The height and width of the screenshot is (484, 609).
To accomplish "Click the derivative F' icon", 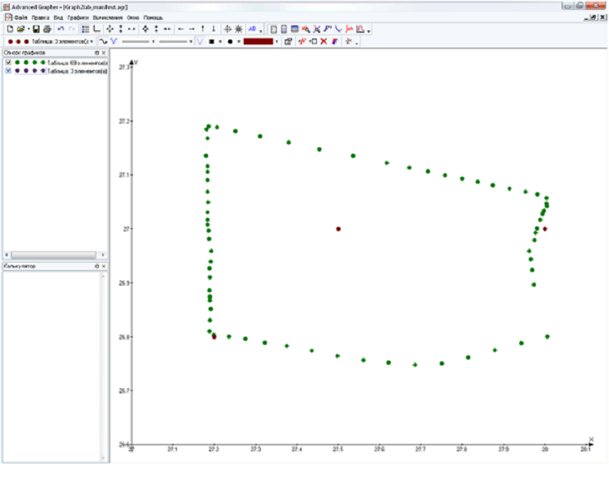I will 328,29.
